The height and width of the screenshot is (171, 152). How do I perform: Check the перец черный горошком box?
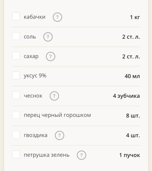tap(16, 115)
